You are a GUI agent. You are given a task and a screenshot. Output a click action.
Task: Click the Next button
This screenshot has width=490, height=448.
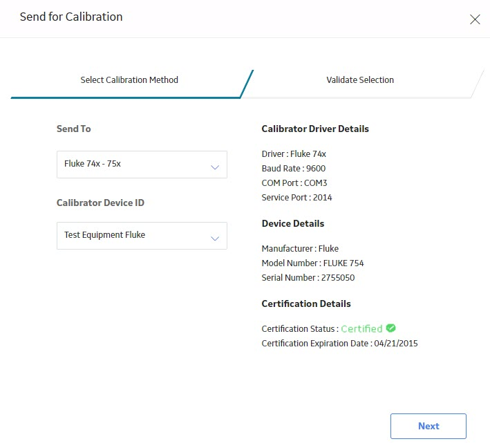(428, 426)
